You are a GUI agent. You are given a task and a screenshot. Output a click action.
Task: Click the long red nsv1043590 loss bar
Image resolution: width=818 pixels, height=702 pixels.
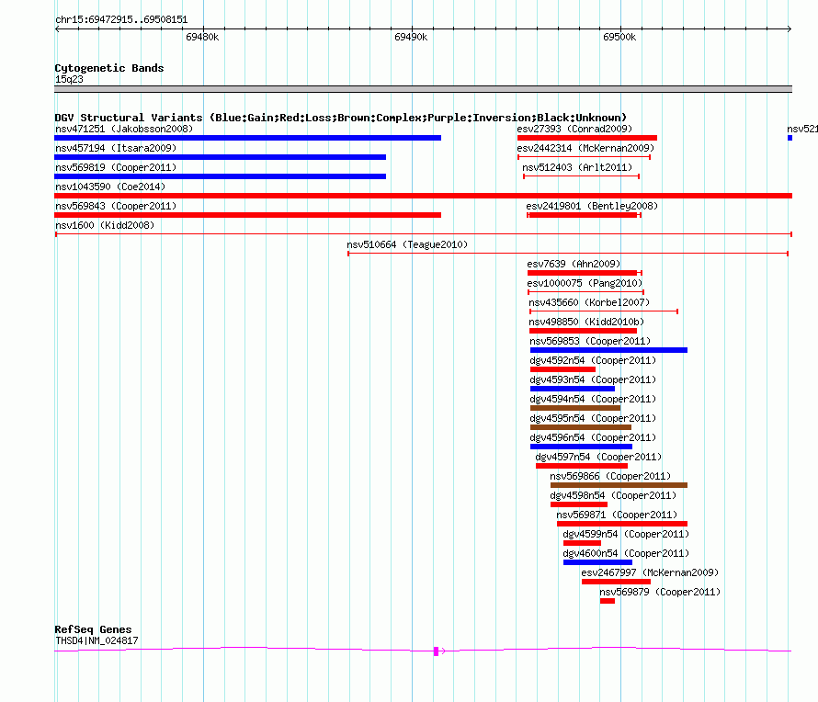(x=423, y=196)
